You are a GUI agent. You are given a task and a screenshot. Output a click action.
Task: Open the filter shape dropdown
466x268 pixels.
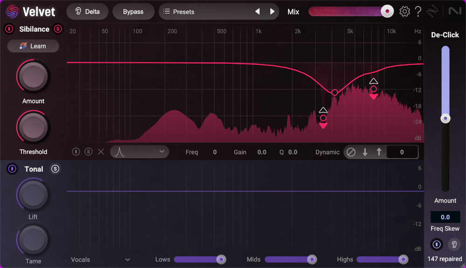139,152
